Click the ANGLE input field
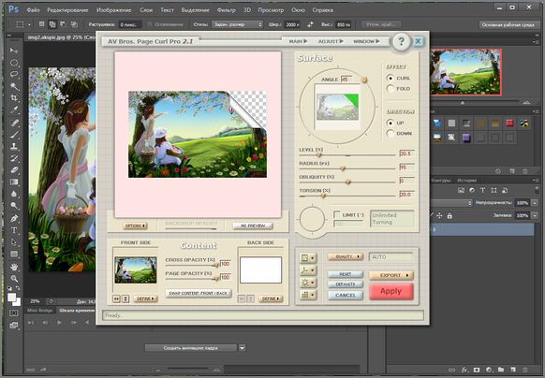The height and width of the screenshot is (378, 545). tap(346, 80)
